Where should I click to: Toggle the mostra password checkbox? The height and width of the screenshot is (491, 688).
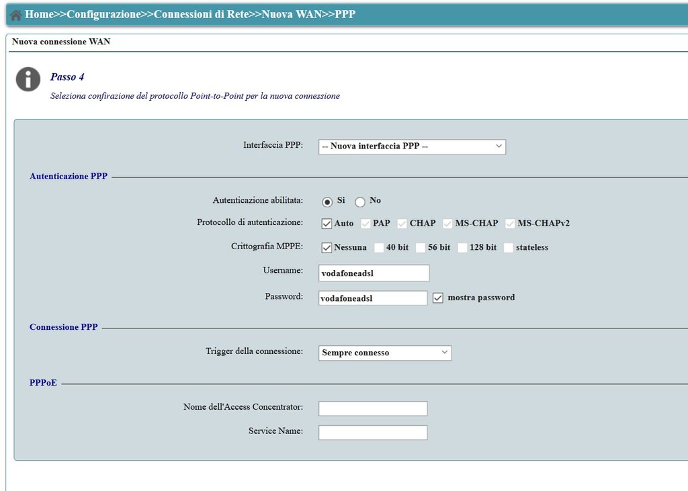pyautogui.click(x=438, y=298)
